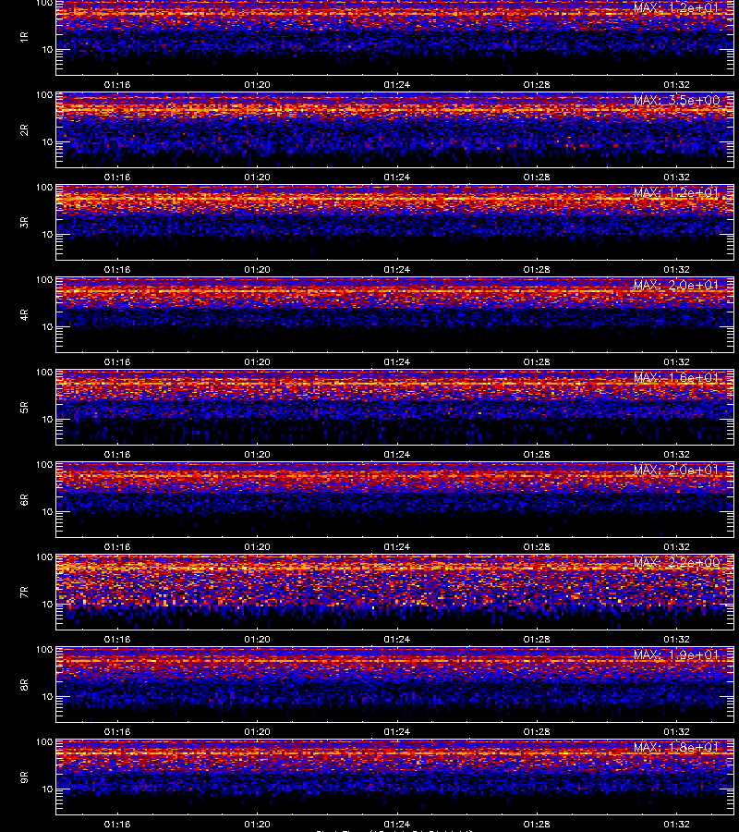
Task: Click the 100 y-axis label of the 9R panel
Action: pos(44,742)
